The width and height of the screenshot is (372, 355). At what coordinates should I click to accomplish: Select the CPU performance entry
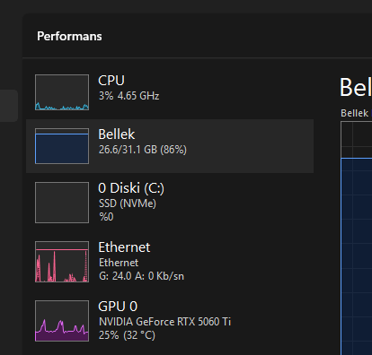click(170, 92)
